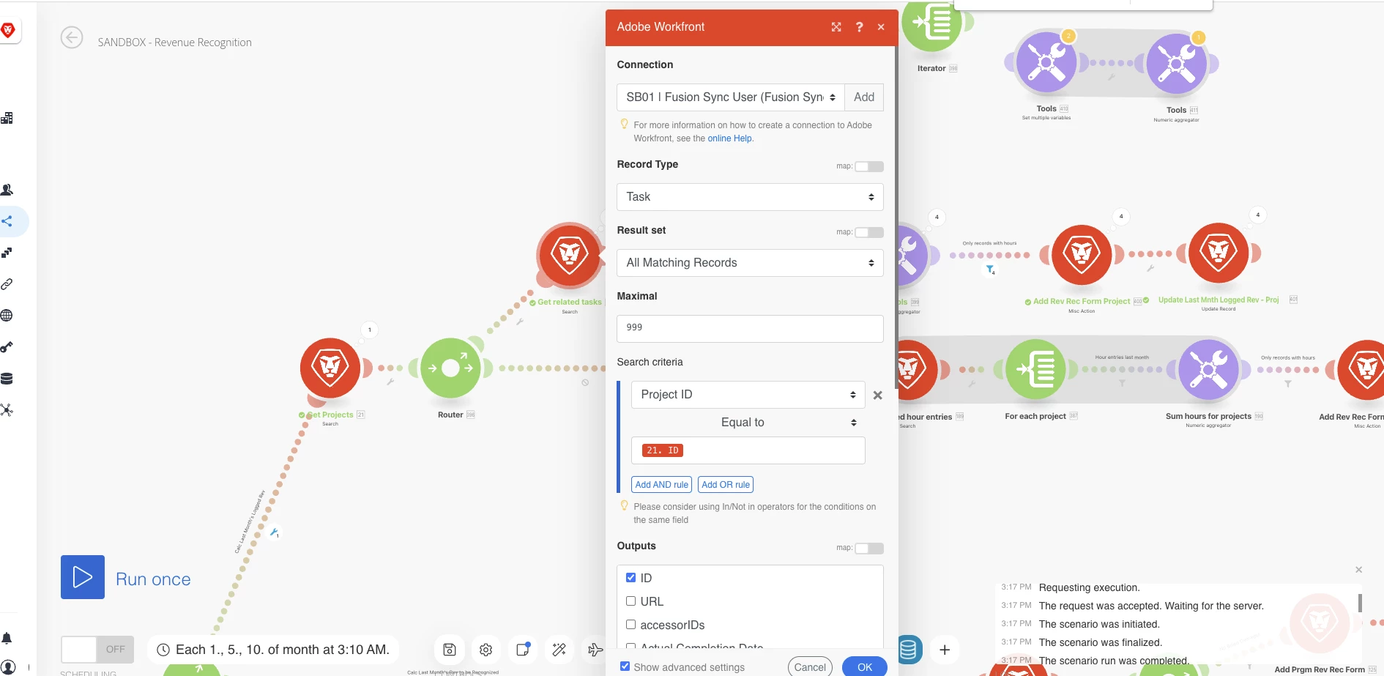Click the plus icon in bottom toolbar
The height and width of the screenshot is (676, 1384).
coord(945,650)
